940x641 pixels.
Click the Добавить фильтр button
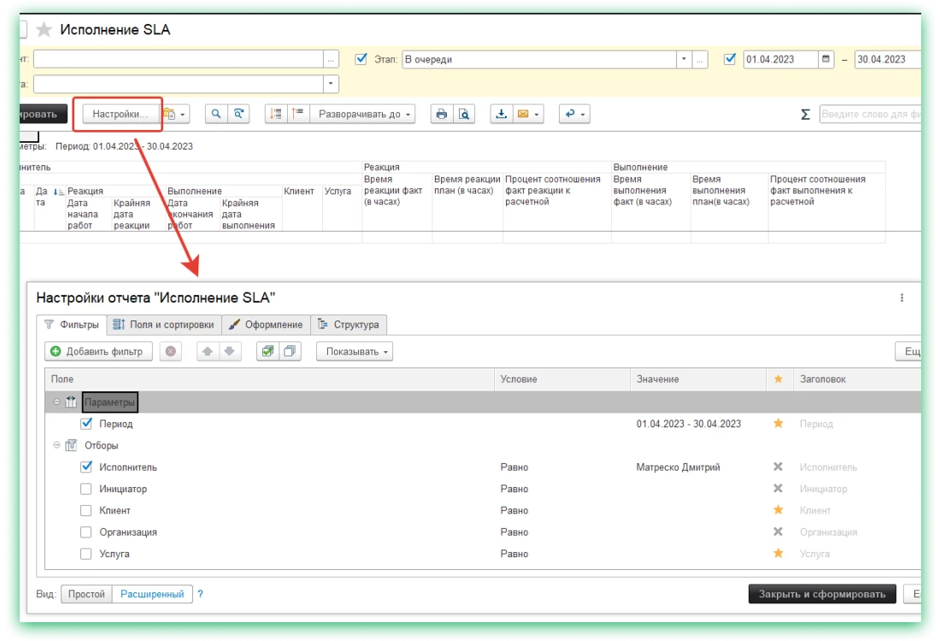[x=98, y=351]
